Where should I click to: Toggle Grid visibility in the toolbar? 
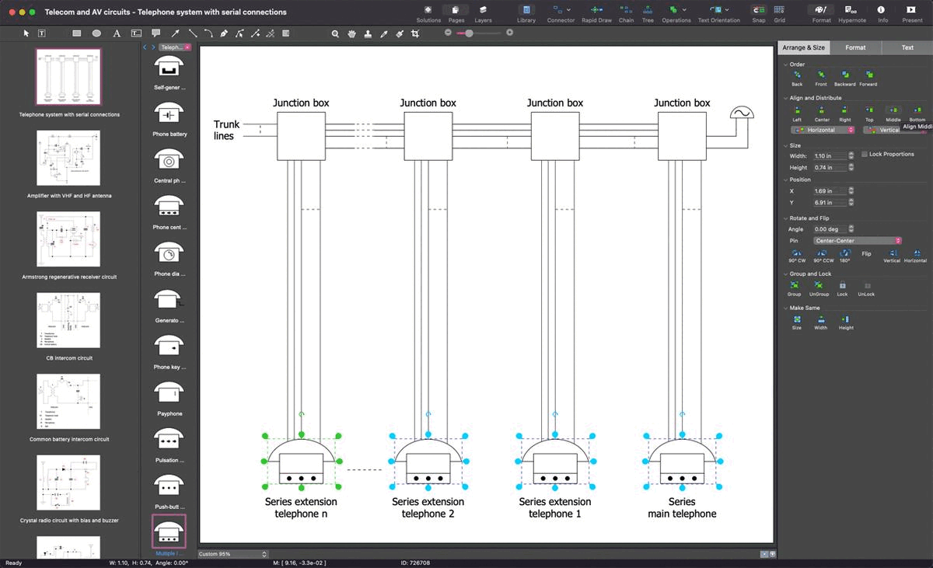pyautogui.click(x=779, y=11)
